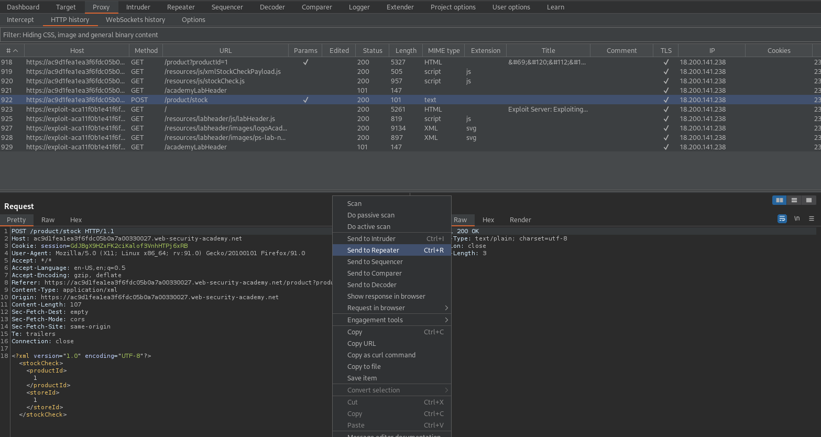Select row 923 Exploit Server entry
This screenshot has height=437, width=821.
[410, 109]
